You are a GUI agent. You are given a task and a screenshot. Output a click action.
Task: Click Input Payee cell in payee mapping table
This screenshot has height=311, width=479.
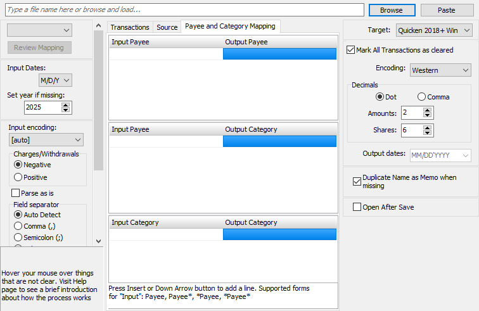(166, 54)
